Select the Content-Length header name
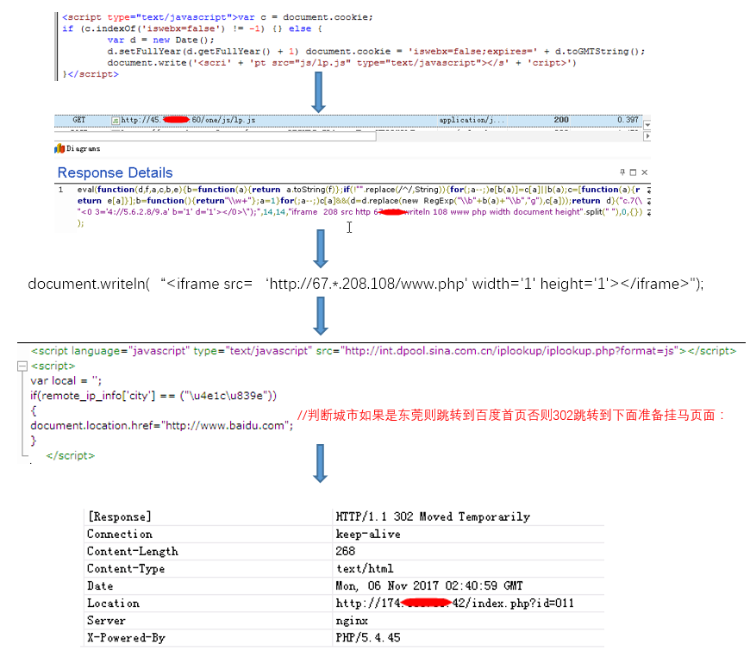The height and width of the screenshot is (657, 750). pos(133,551)
